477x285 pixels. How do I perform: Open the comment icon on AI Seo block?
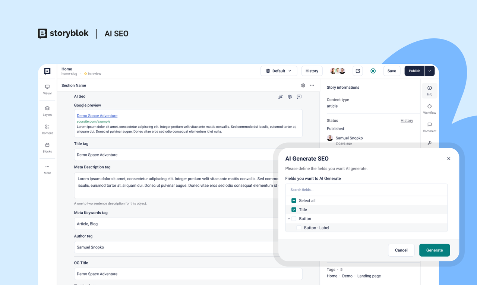(x=299, y=96)
